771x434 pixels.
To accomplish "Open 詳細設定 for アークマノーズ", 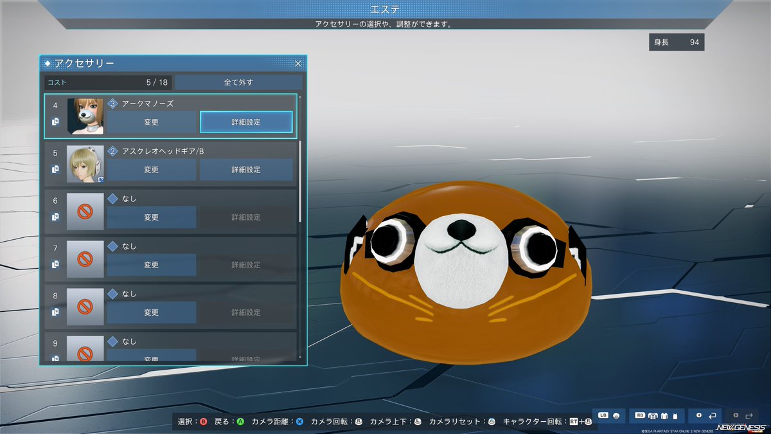I will click(x=246, y=122).
